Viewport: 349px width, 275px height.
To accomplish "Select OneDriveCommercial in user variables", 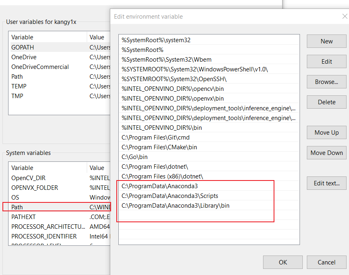I will [x=60, y=67].
